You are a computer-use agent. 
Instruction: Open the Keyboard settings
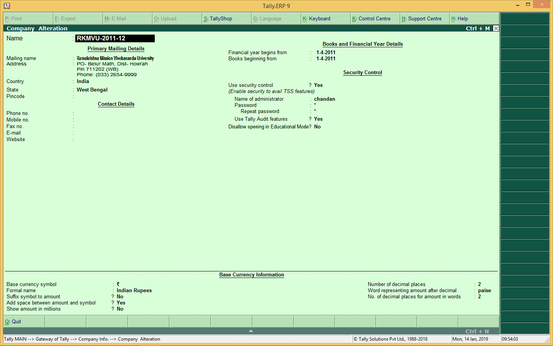[x=325, y=18]
